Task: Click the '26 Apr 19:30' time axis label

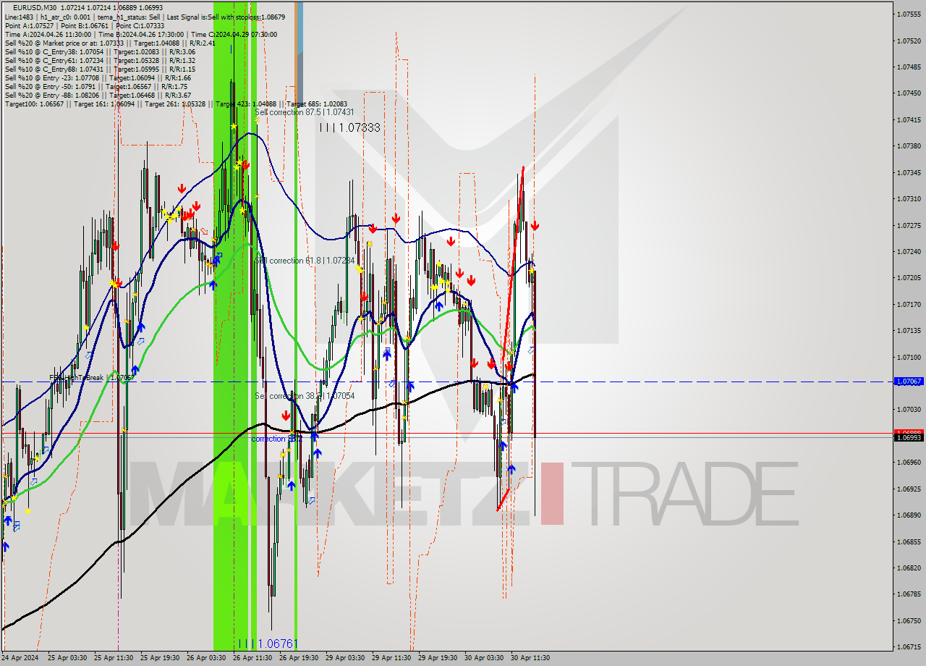Action: coord(298,658)
